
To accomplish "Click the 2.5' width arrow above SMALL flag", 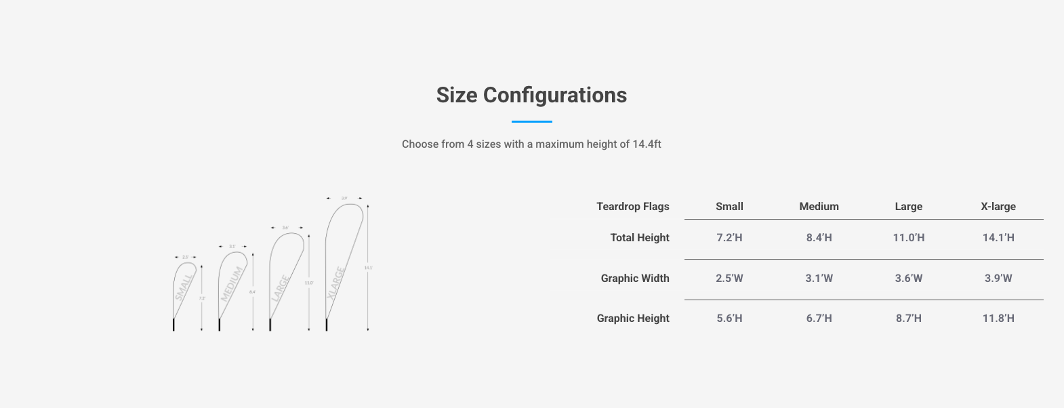I will pyautogui.click(x=185, y=258).
